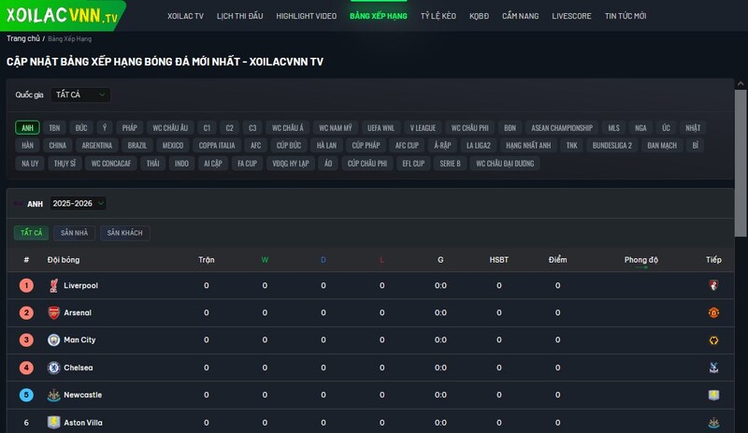Click the Chelsea club crest
Image resolution: width=748 pixels, height=433 pixels.
[x=54, y=368]
